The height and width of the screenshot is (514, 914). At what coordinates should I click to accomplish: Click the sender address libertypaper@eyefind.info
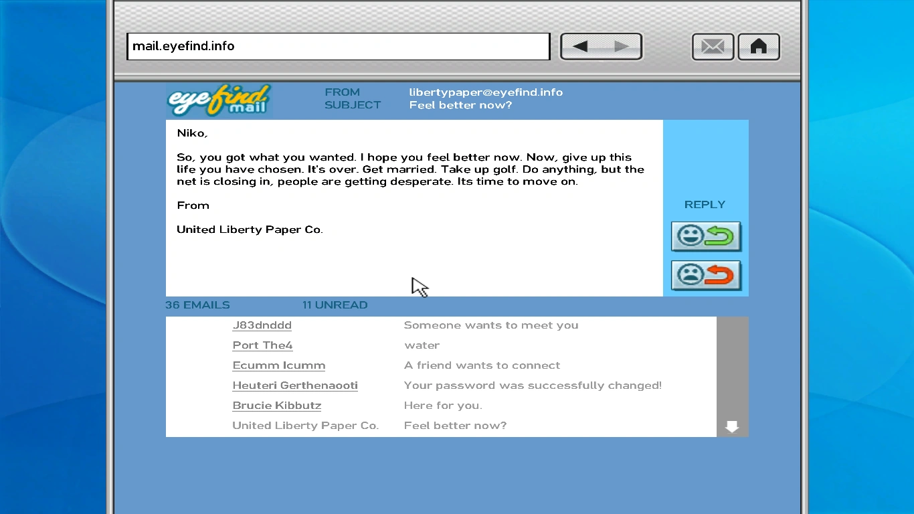[x=486, y=92]
